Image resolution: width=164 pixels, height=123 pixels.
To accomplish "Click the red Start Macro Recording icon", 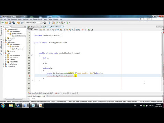I will pyautogui.click(x=83, y=30).
